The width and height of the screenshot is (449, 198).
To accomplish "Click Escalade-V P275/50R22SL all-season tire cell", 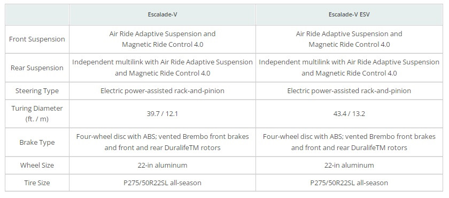I will (x=162, y=183).
